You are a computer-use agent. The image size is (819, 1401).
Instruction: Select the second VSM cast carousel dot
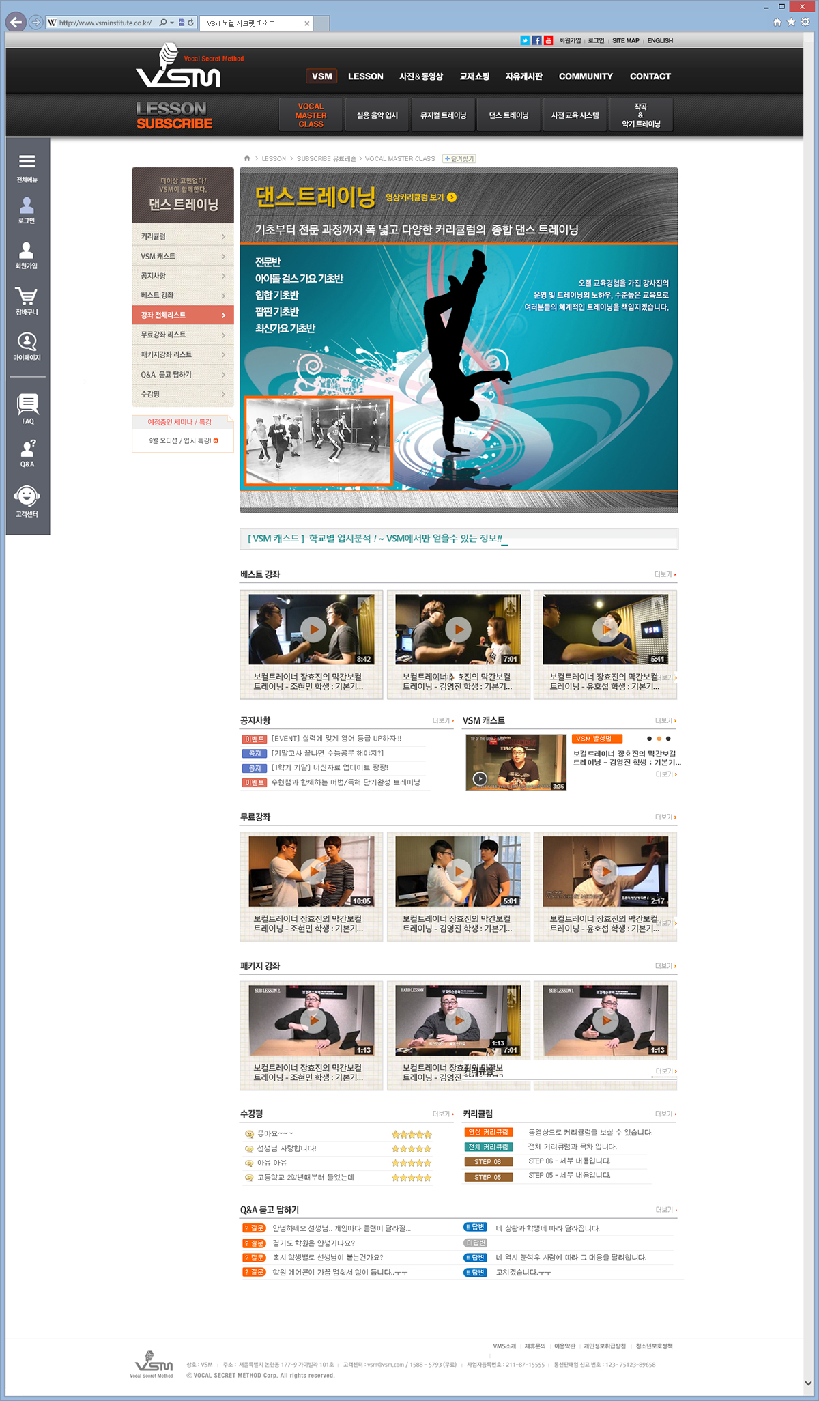pyautogui.click(x=659, y=739)
